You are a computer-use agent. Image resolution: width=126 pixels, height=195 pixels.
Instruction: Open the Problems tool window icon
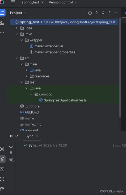2,179
